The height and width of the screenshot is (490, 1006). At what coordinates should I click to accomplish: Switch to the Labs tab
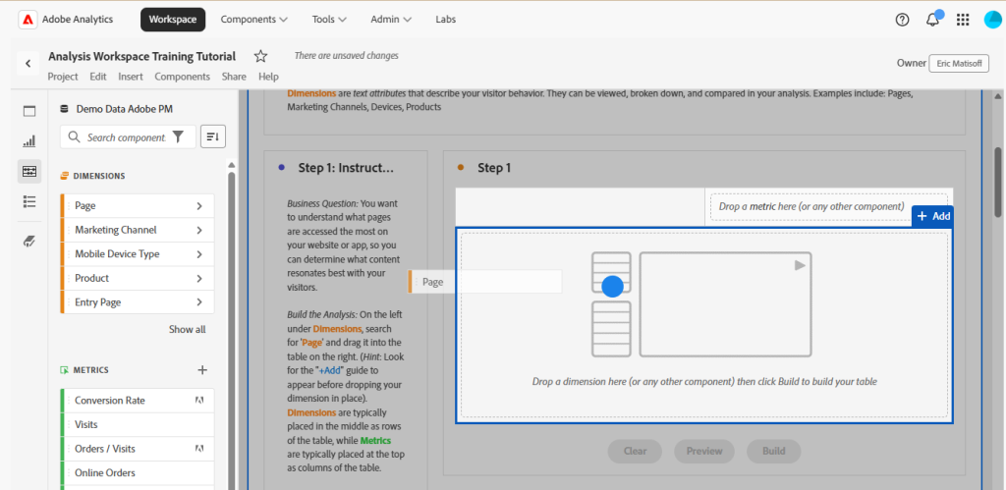pos(445,20)
